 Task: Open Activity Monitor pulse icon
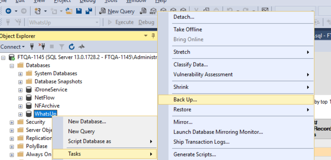pos(82,47)
